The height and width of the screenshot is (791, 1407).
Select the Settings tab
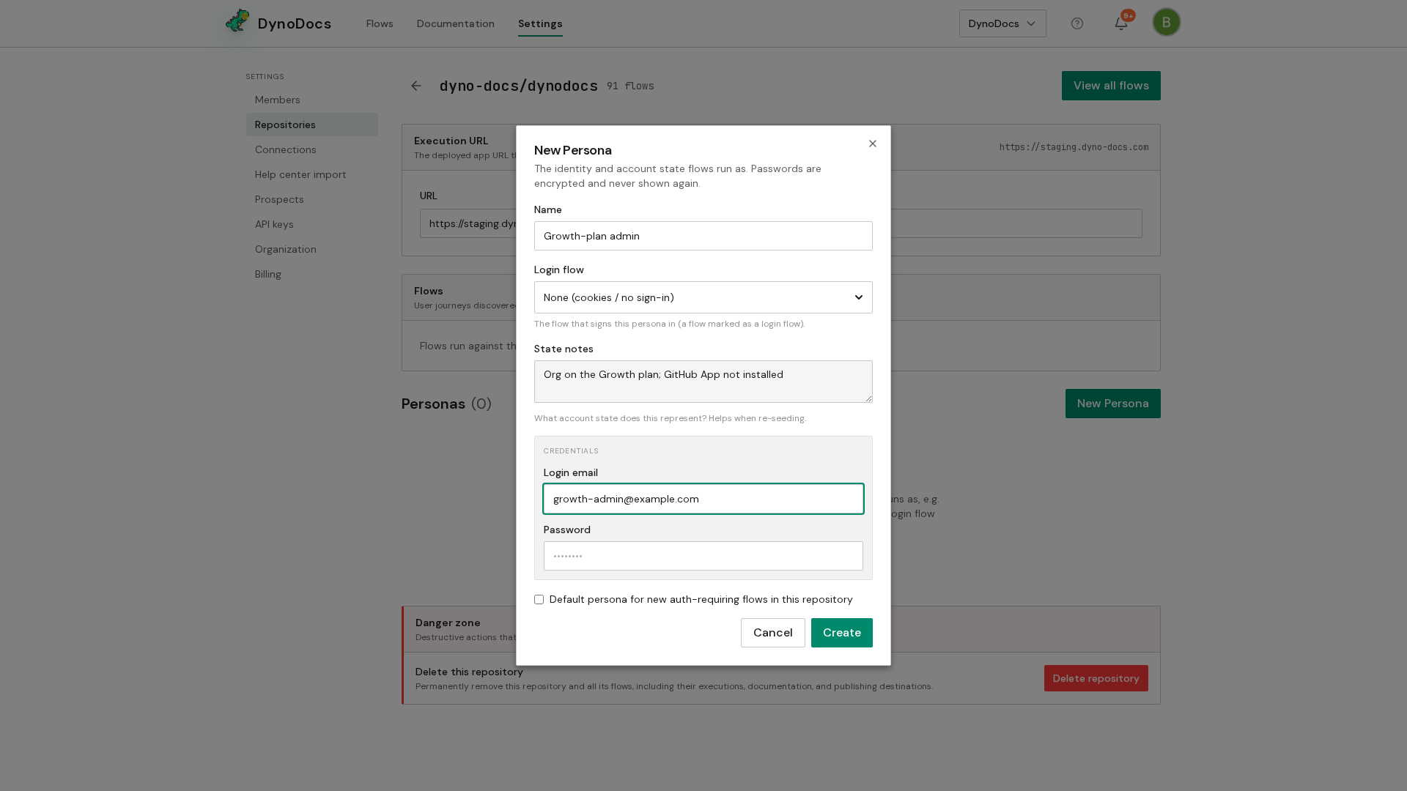click(x=540, y=23)
